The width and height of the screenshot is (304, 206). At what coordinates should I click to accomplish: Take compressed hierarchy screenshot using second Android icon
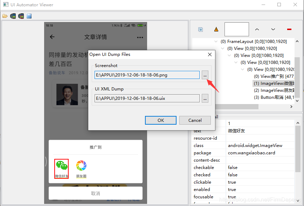pos(21,16)
